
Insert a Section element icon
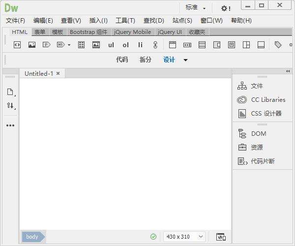[246, 45]
